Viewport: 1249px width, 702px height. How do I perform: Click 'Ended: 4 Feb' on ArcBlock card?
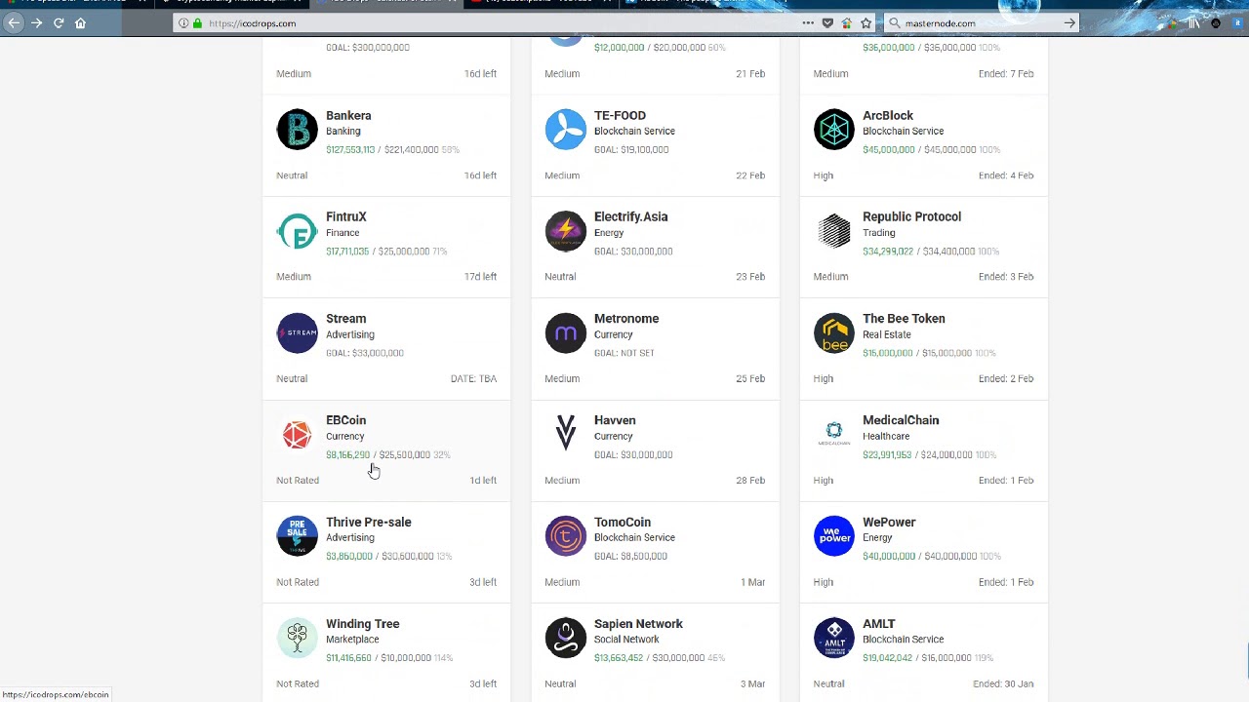(1006, 175)
